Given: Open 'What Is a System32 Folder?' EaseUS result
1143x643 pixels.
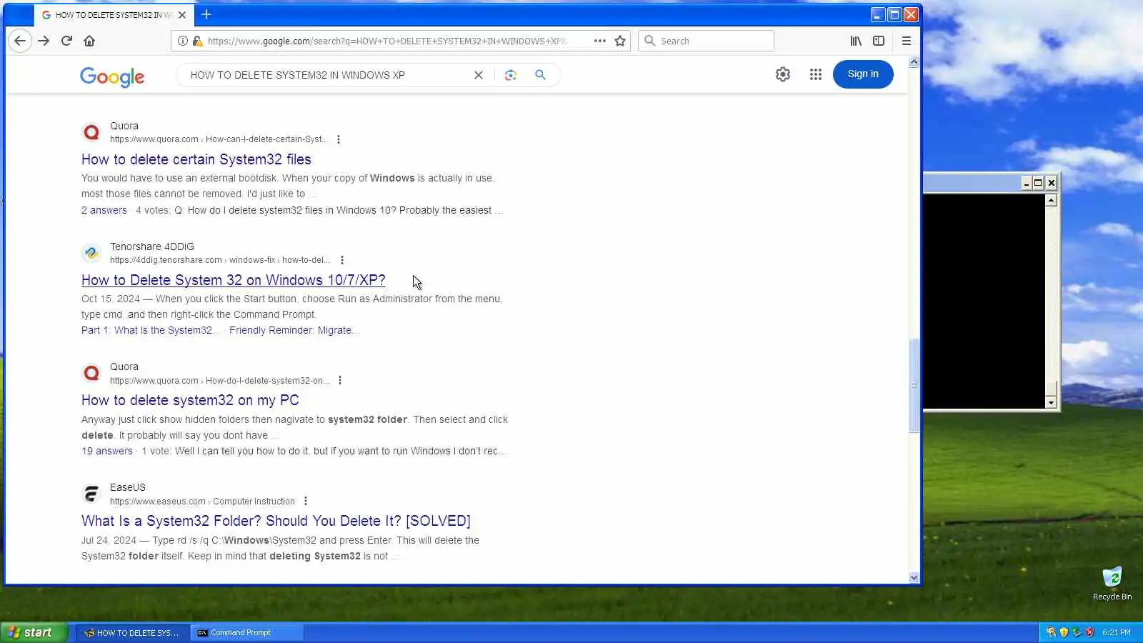Looking at the screenshot, I should coord(276,522).
